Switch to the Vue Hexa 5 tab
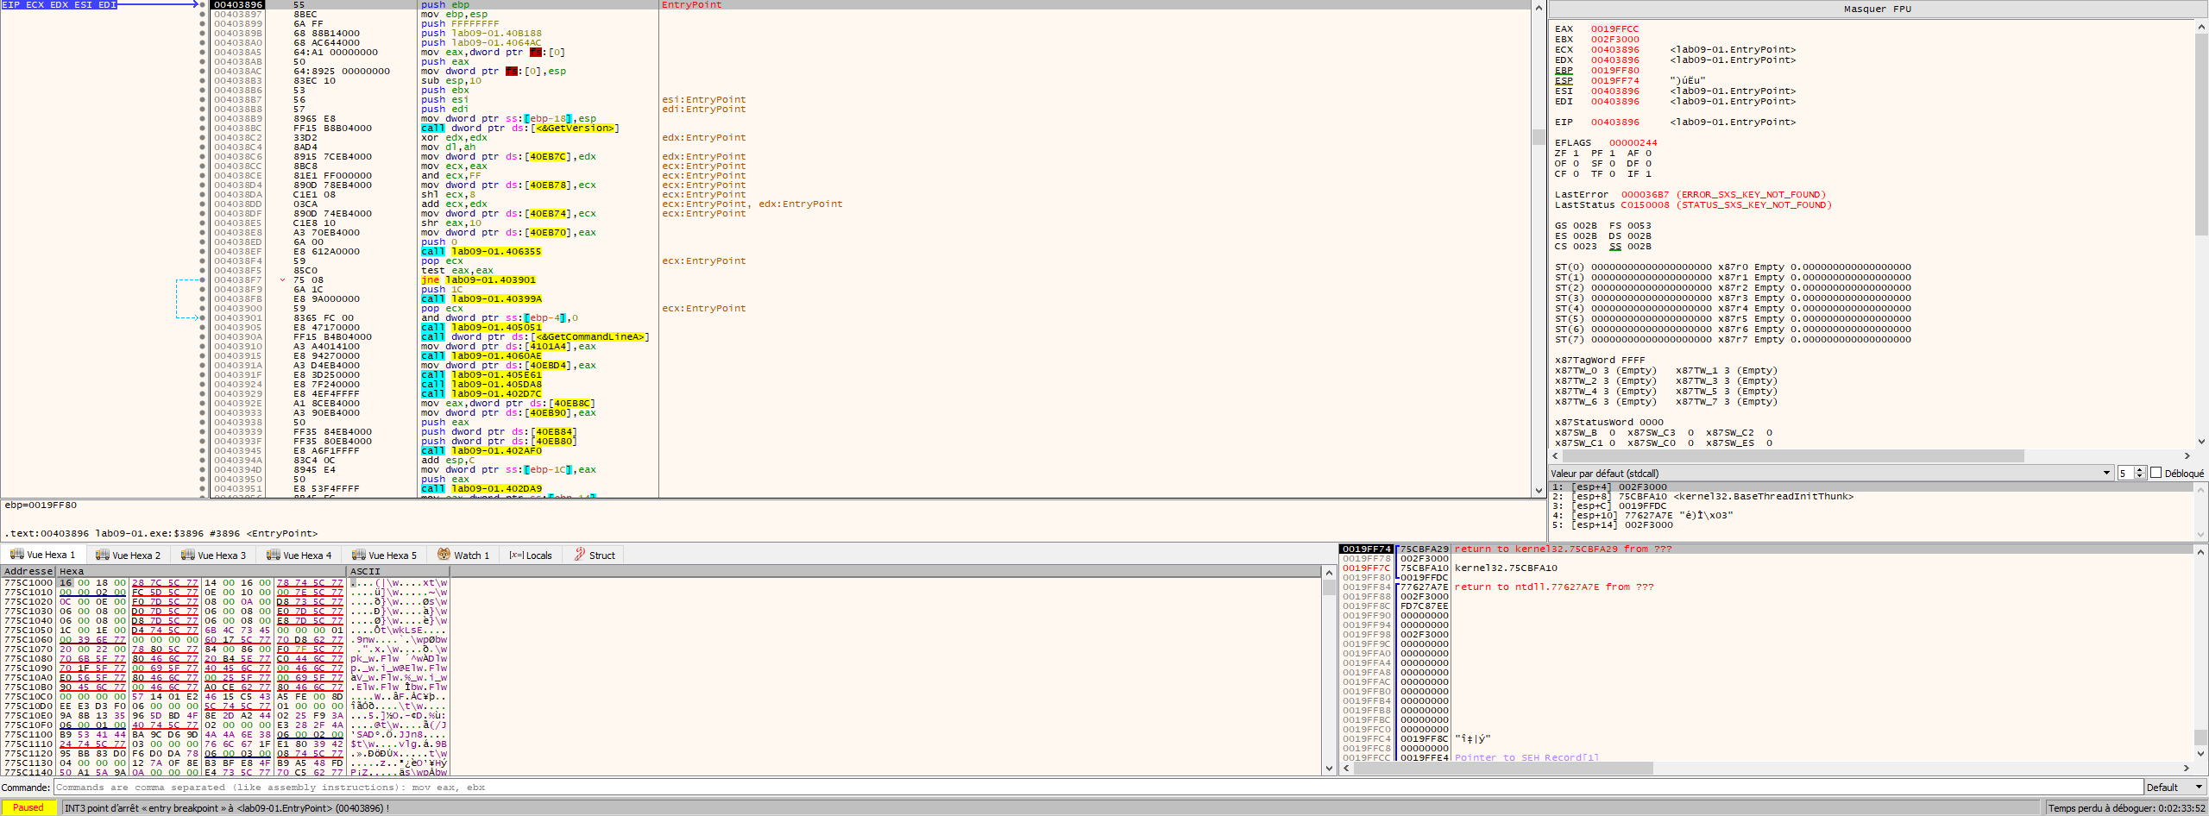The image size is (2209, 816). (x=385, y=555)
